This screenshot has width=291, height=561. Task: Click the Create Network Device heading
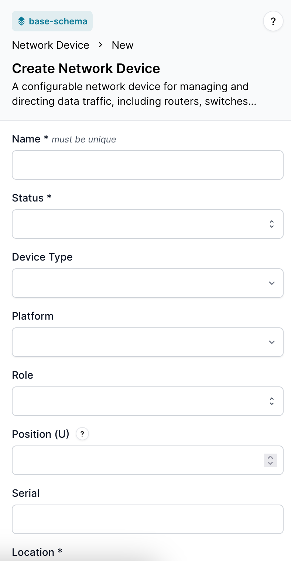tap(86, 69)
